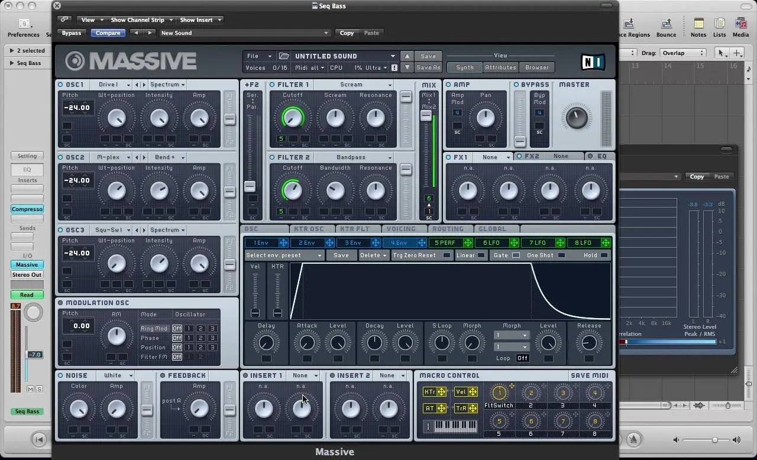Click the Master volume knob
Image resolution: width=757 pixels, height=460 pixels.
click(577, 118)
